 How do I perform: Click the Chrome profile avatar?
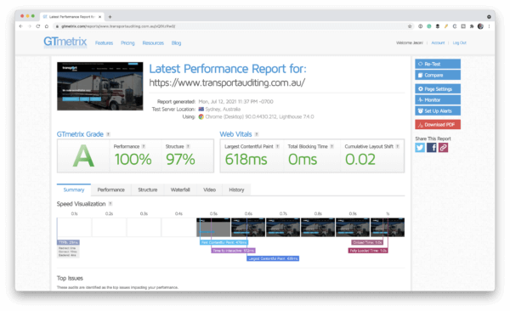click(x=480, y=26)
